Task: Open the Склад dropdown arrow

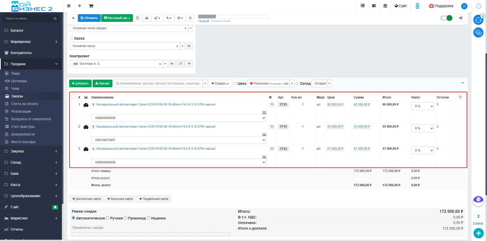Action: pos(329,83)
